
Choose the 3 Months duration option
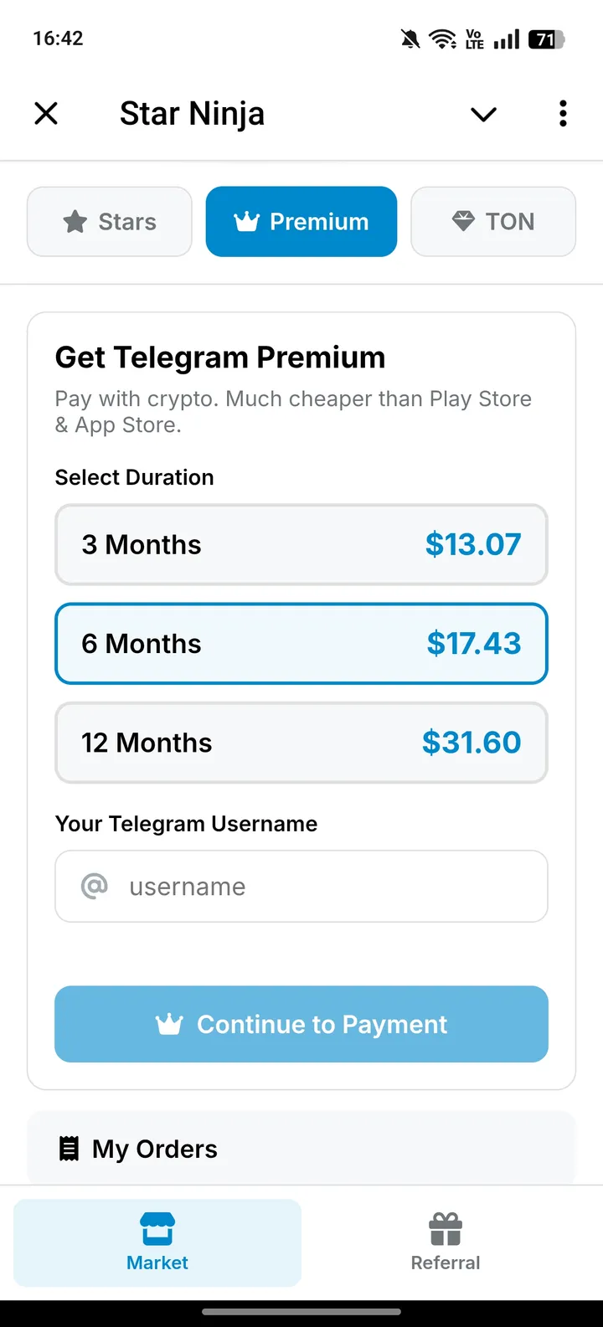(x=301, y=545)
